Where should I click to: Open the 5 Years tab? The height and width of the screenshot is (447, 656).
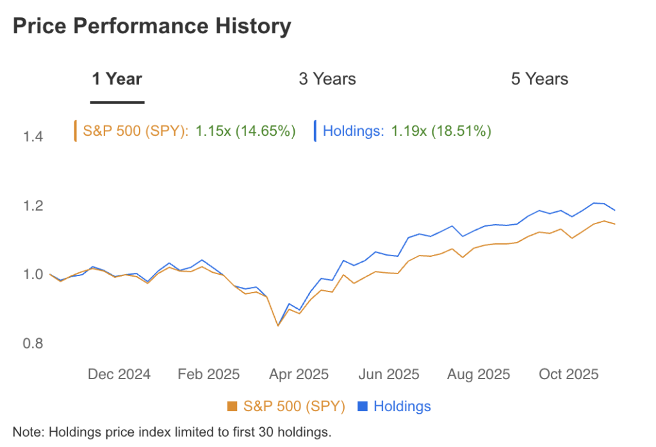(539, 79)
